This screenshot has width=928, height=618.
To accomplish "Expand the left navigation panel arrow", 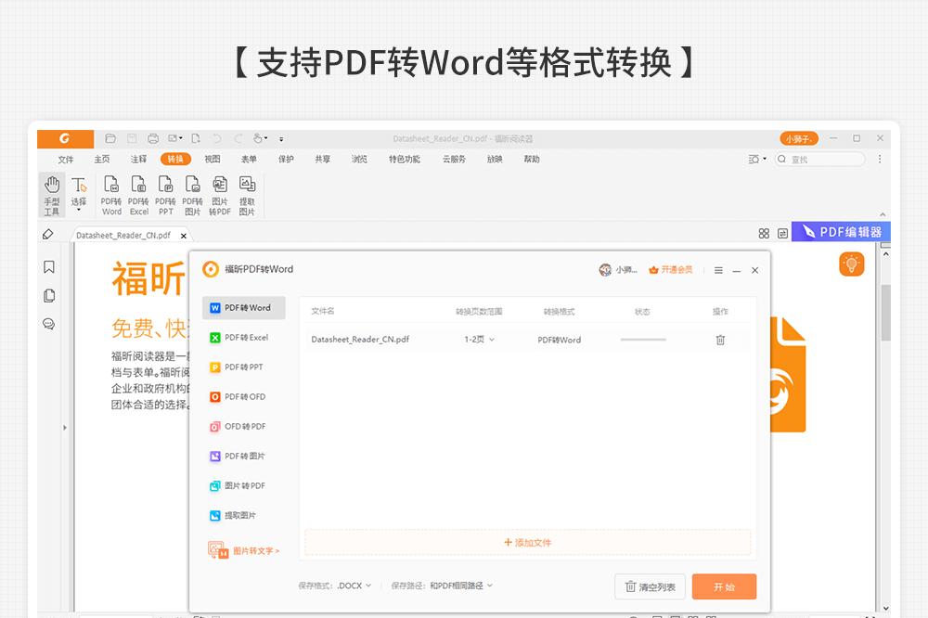I will (x=65, y=428).
